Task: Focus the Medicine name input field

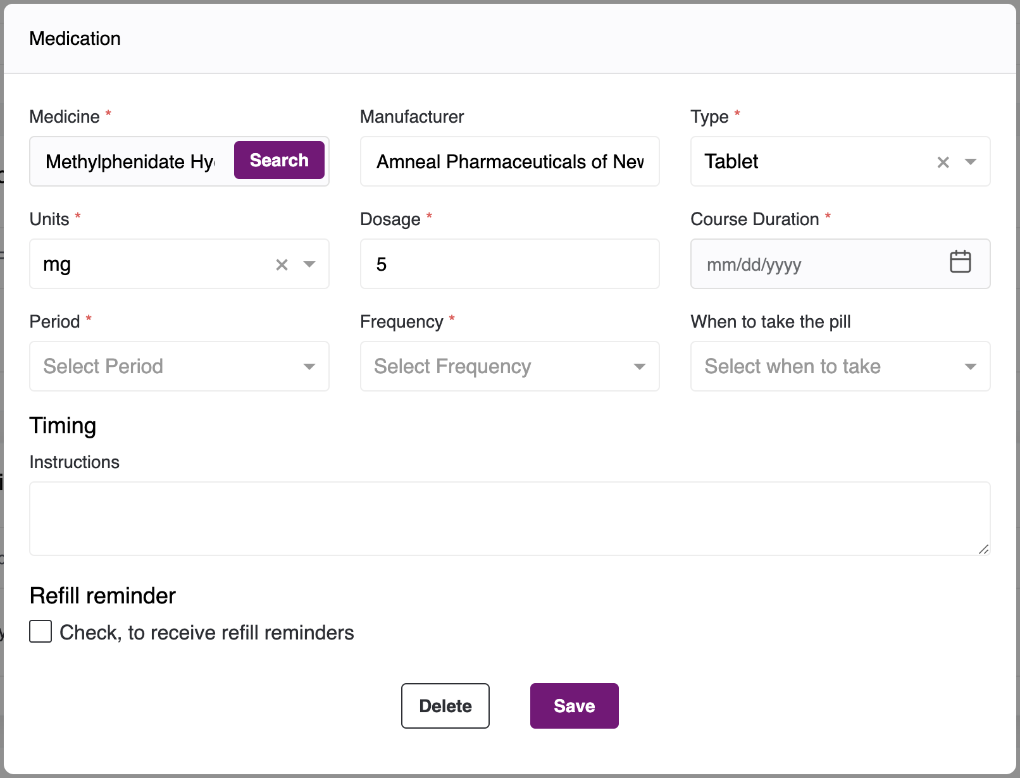Action: coord(130,162)
